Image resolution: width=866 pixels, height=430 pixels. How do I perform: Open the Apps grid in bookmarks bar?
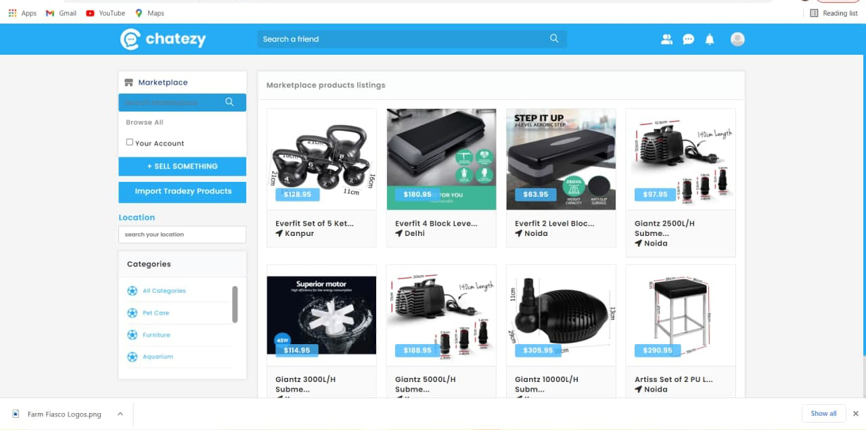coord(12,13)
